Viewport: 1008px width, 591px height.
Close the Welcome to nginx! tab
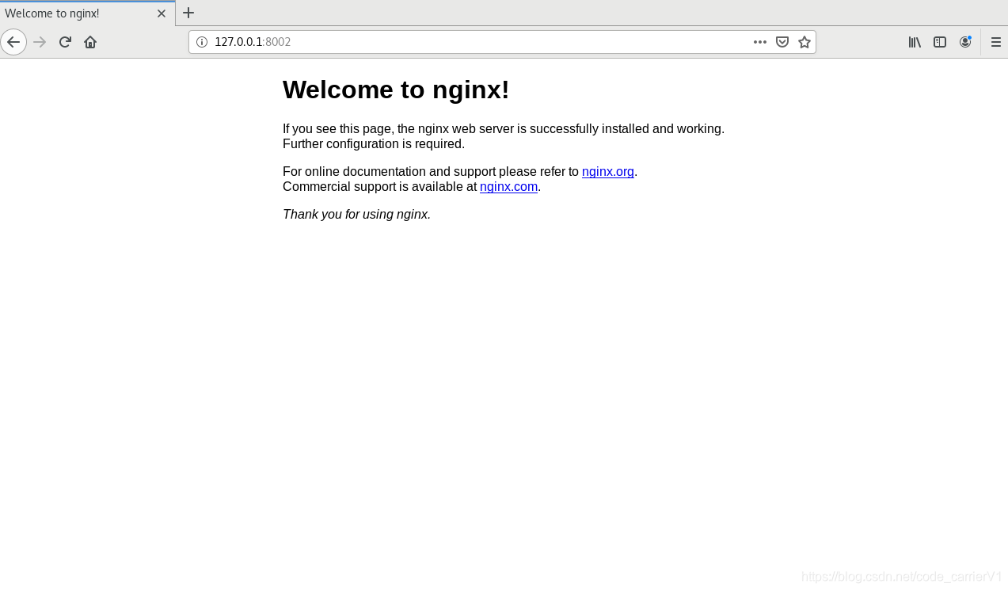tap(162, 13)
